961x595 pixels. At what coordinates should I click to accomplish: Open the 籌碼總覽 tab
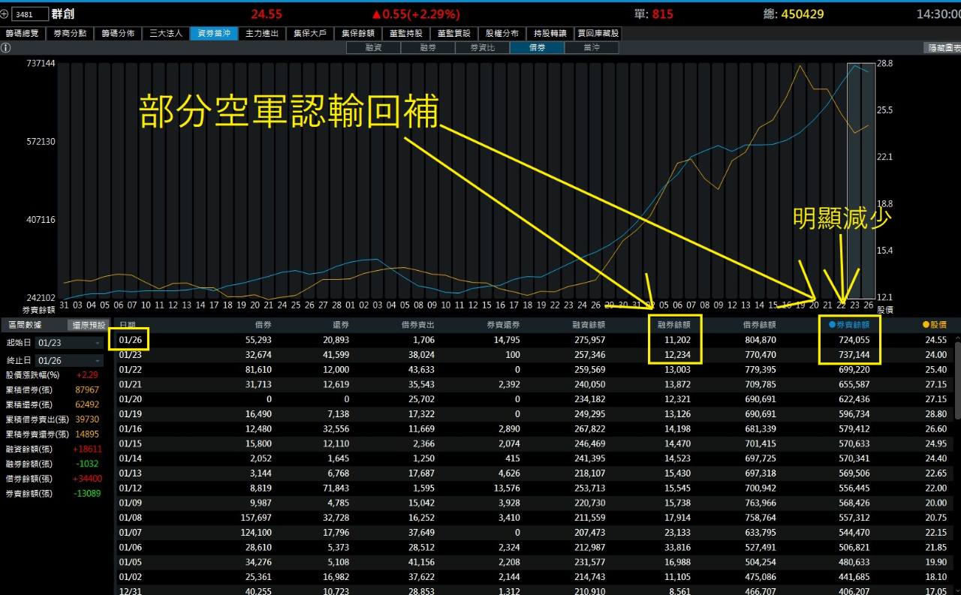[x=23, y=34]
